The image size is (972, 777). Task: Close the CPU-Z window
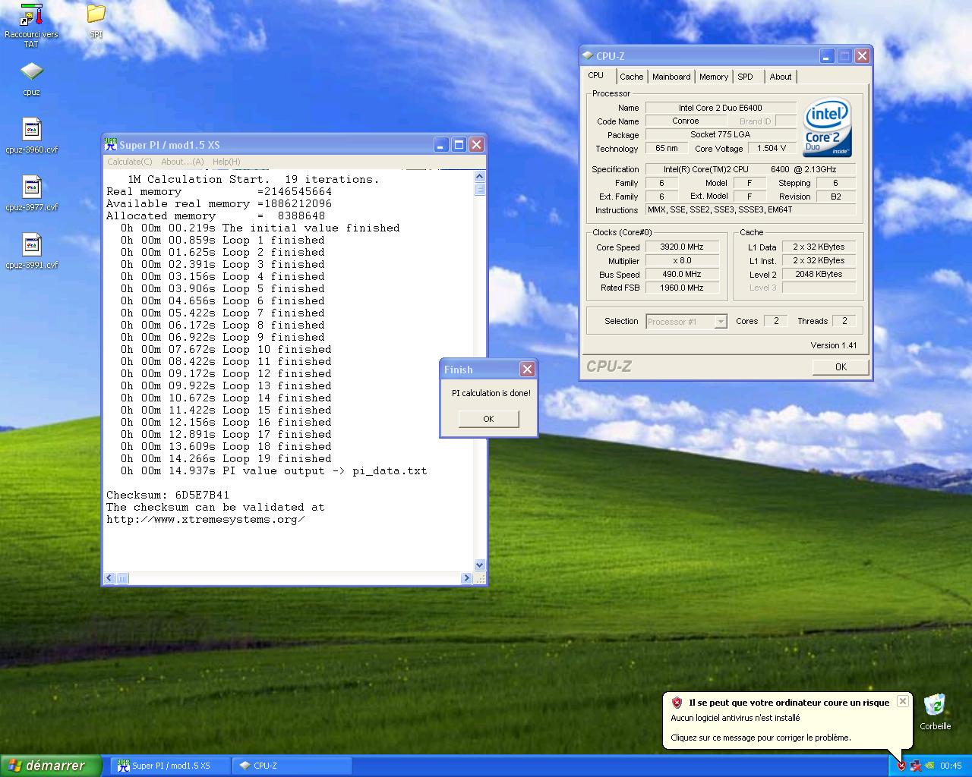[x=862, y=55]
